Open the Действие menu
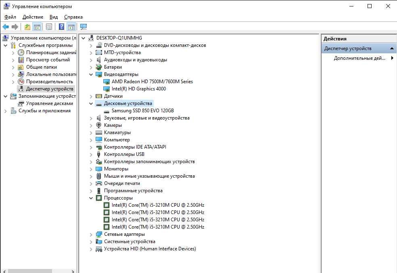The height and width of the screenshot is (273, 397). 33,17
